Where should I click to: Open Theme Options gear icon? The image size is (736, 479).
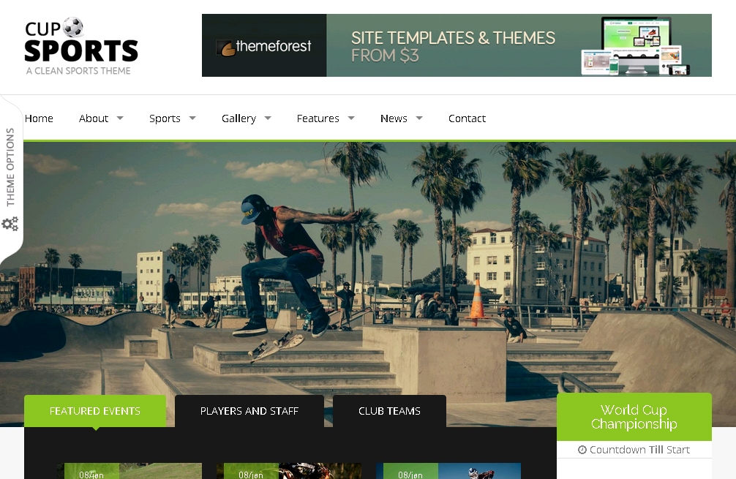click(10, 224)
